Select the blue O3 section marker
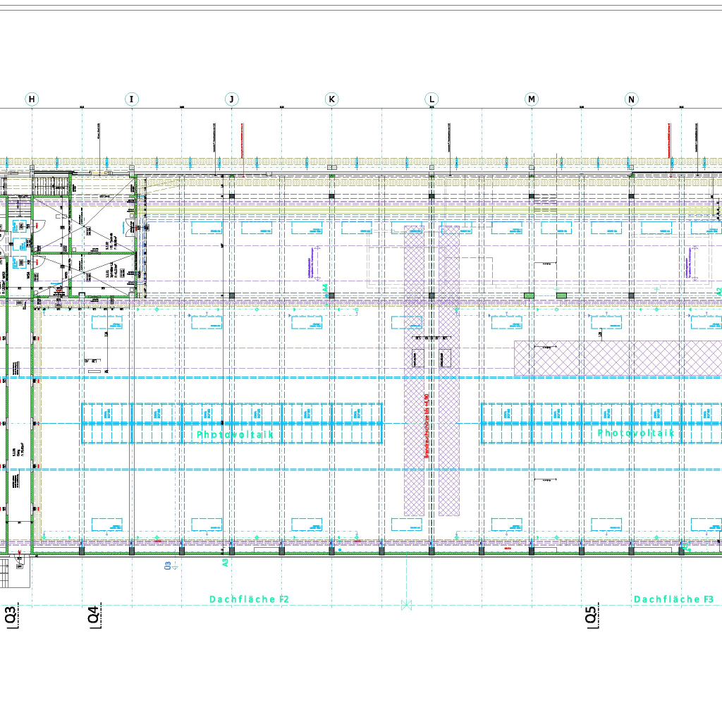 click(168, 565)
